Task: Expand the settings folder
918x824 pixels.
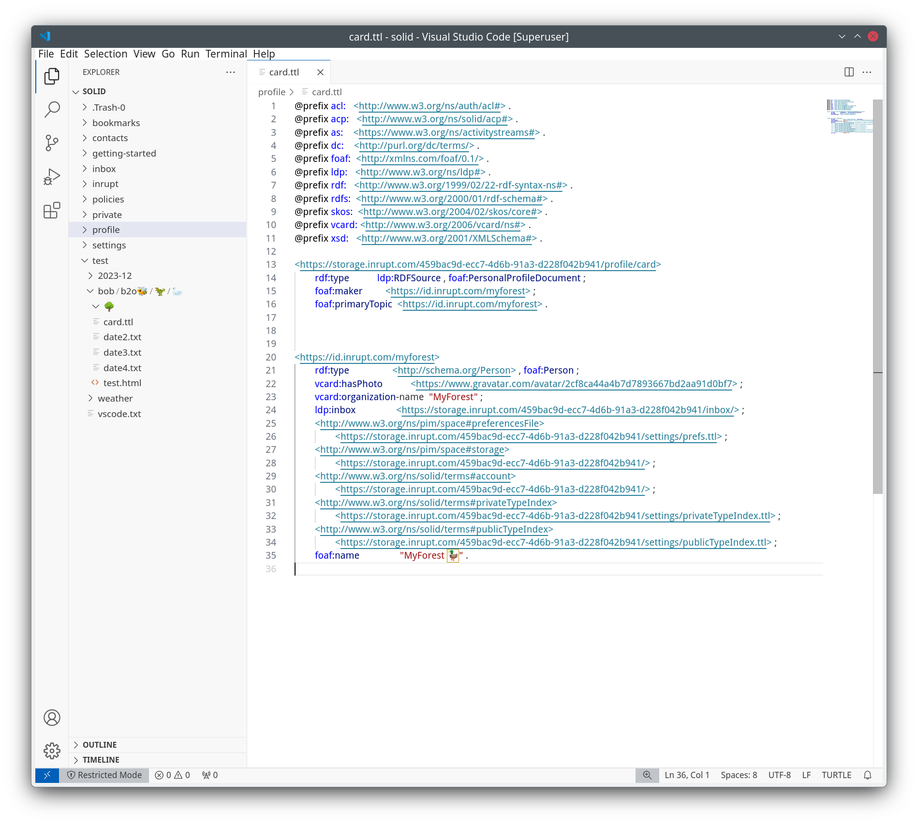Action: coord(158,245)
